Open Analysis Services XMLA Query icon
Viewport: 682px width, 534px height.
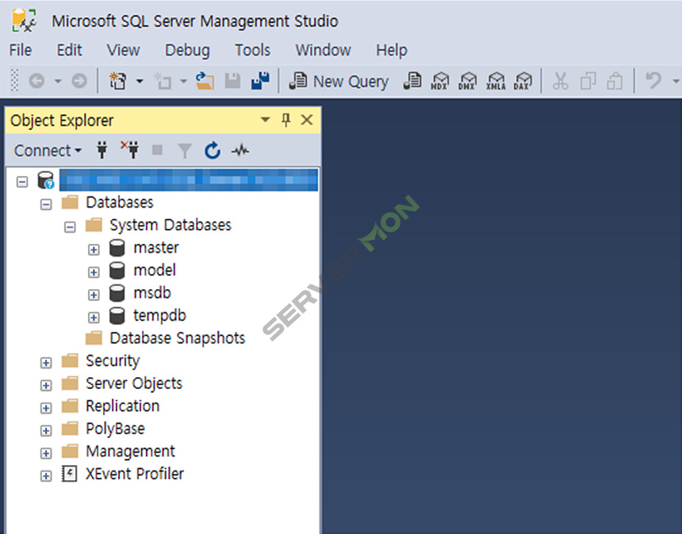pyautogui.click(x=496, y=81)
